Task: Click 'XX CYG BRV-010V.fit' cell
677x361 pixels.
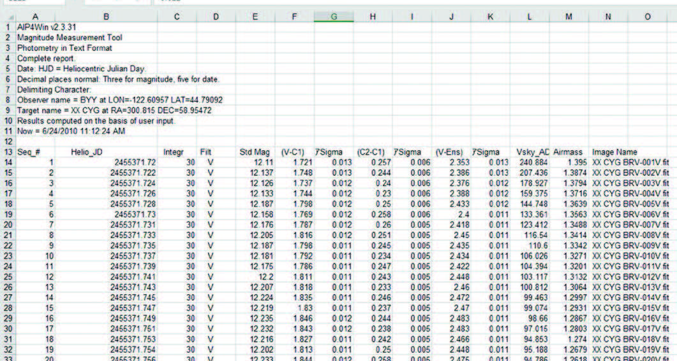Action: [x=630, y=256]
